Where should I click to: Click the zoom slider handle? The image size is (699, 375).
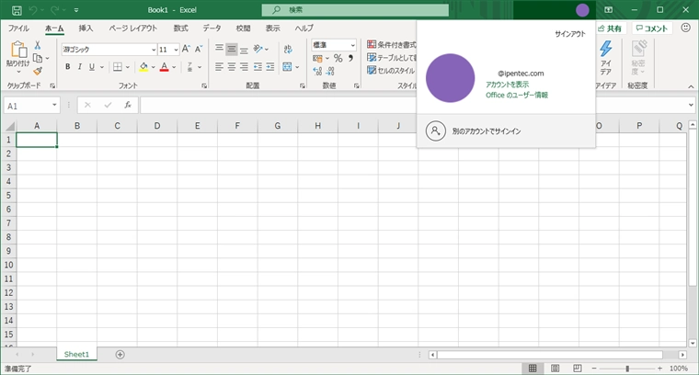[x=627, y=369]
